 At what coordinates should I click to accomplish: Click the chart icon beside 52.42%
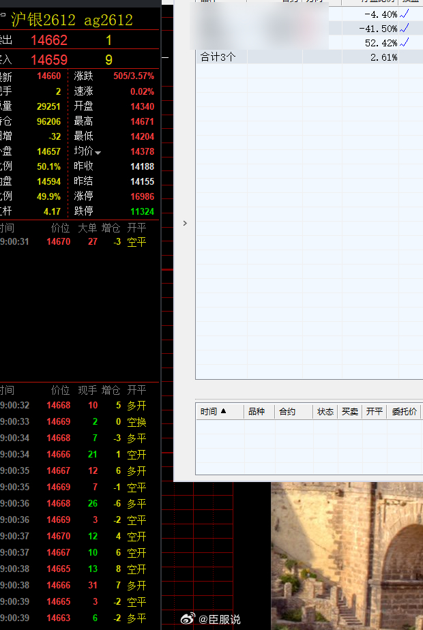[404, 42]
